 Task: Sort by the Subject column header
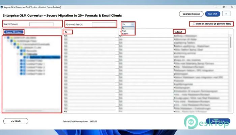pos(178,32)
